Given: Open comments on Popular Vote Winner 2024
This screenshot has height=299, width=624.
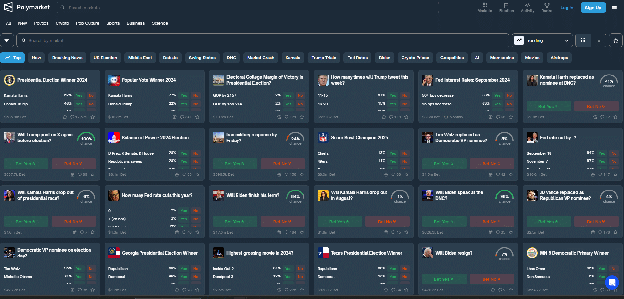Looking at the screenshot, I should (x=186, y=117).
